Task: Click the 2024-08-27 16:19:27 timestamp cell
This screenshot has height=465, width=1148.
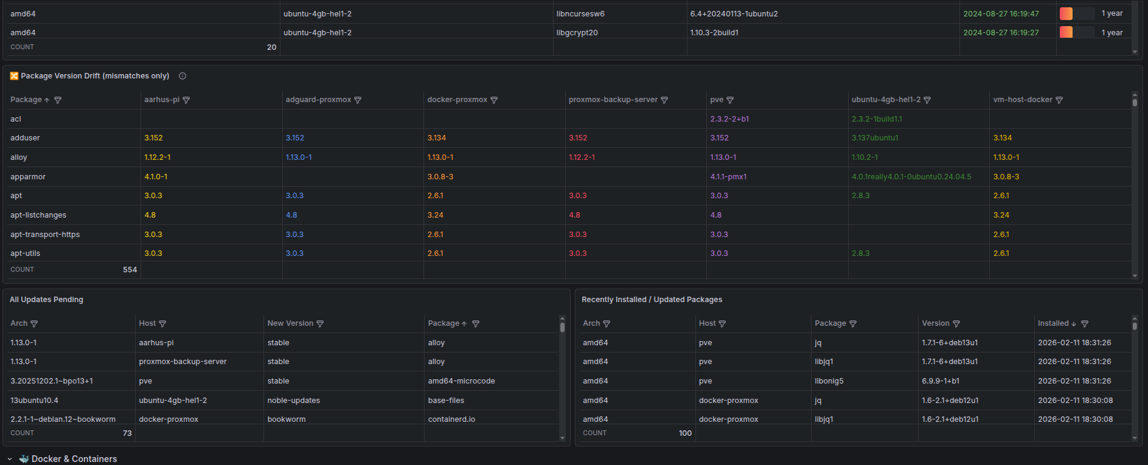Action: tap(1001, 33)
